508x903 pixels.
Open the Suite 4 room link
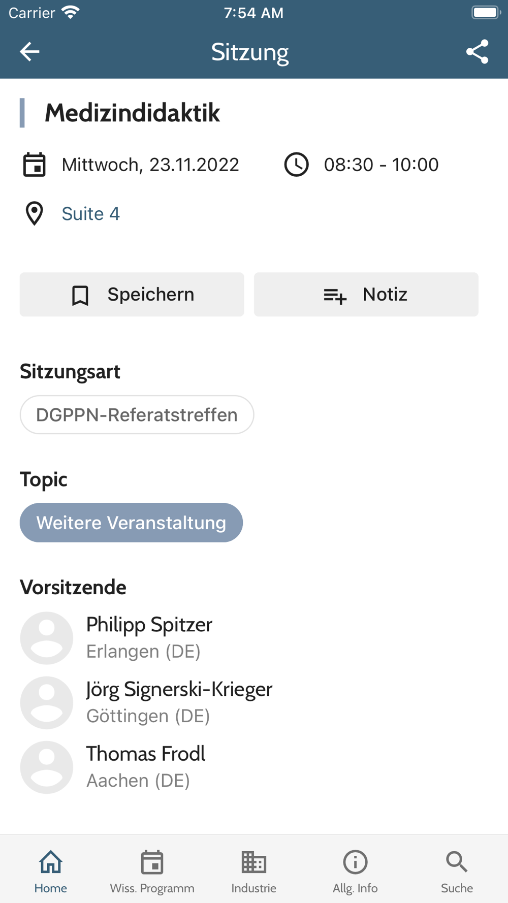(x=90, y=214)
